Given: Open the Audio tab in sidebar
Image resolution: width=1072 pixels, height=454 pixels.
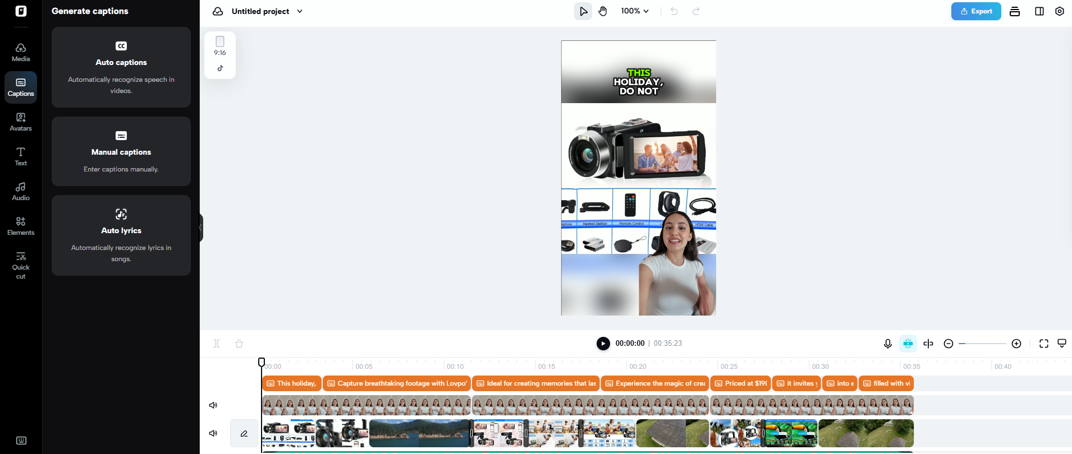Looking at the screenshot, I should point(21,191).
